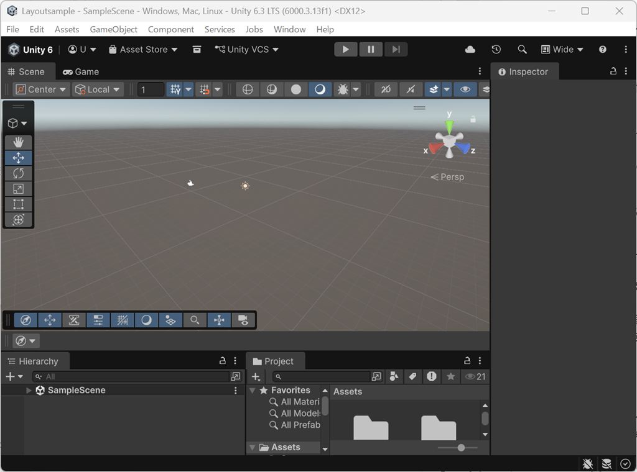Open the global Search

(522, 49)
